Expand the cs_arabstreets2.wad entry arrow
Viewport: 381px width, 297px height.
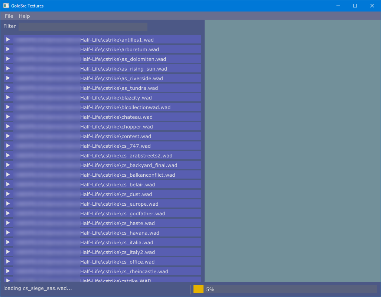[8, 155]
